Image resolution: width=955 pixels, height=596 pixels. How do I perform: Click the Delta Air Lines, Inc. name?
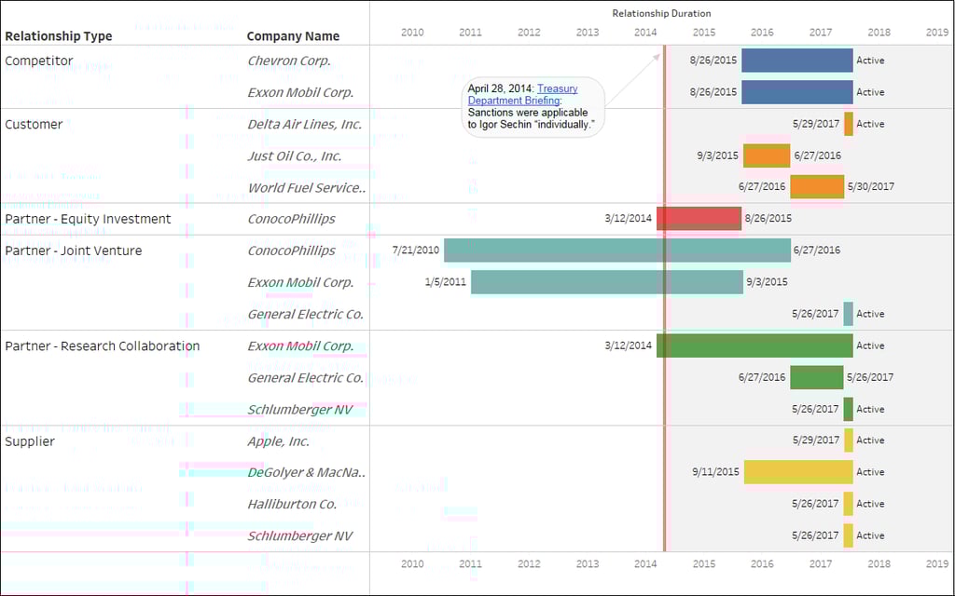click(x=305, y=124)
